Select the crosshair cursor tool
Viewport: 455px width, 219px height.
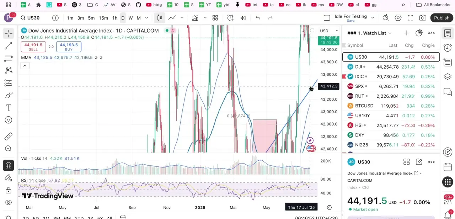point(9,33)
